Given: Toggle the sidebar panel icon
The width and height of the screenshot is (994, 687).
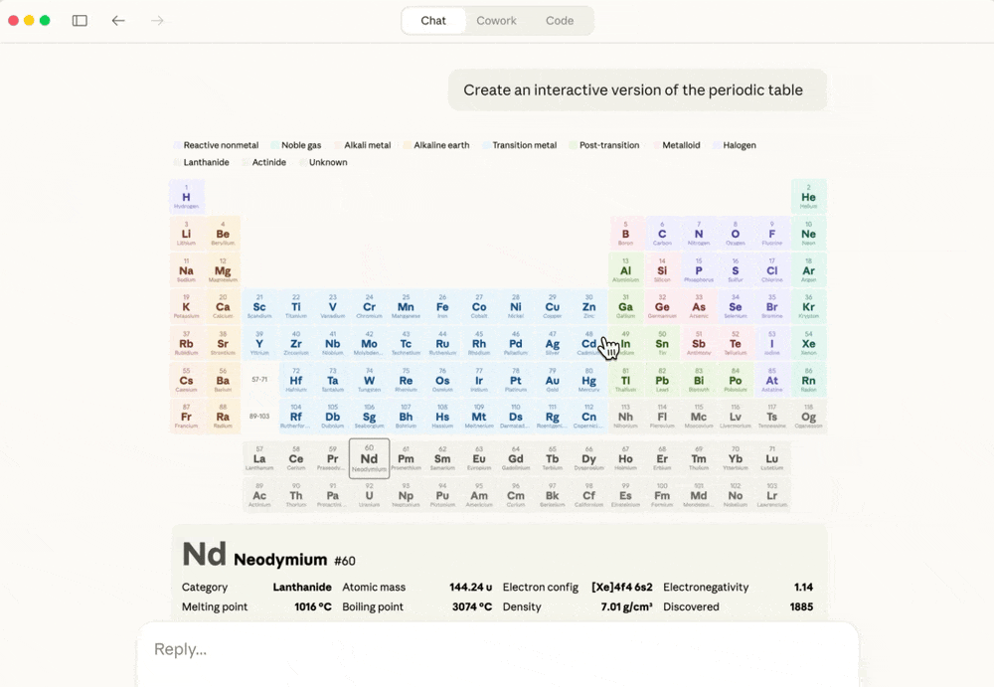Looking at the screenshot, I should [x=80, y=21].
